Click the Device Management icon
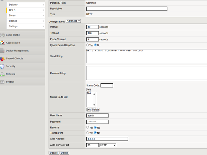Screen dimensions: 207x155 [x=2, y=51]
